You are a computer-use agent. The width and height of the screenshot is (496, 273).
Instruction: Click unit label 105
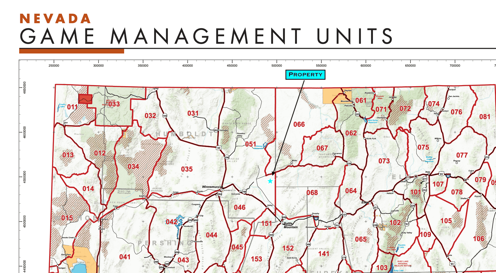click(x=446, y=221)
